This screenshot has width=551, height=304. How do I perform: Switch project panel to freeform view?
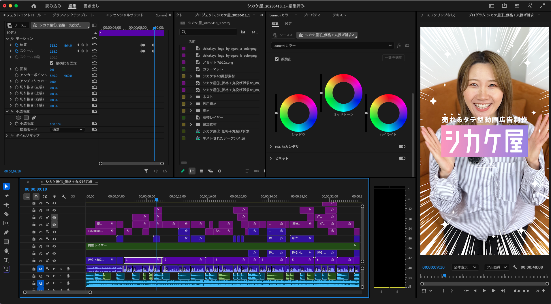(x=210, y=171)
